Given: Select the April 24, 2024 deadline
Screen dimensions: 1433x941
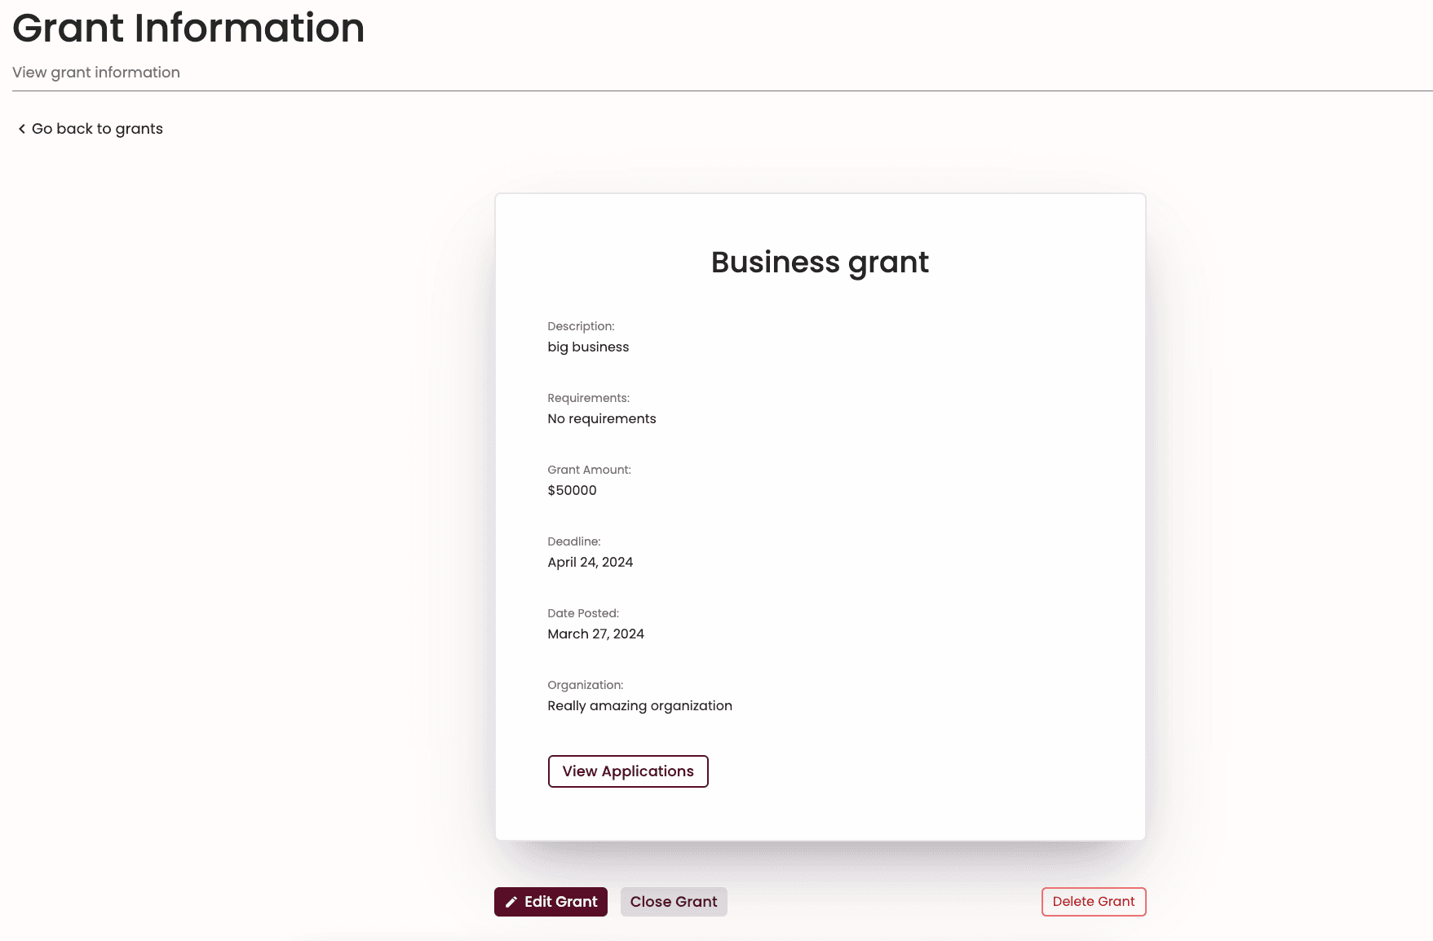Looking at the screenshot, I should click(x=590, y=563).
